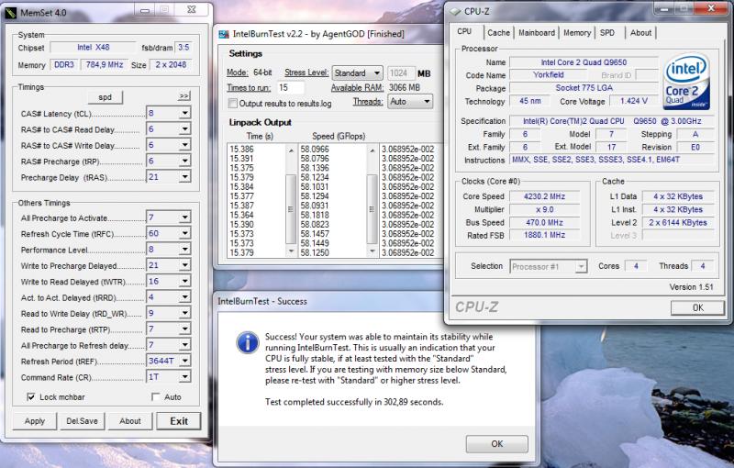Click the CPU-Z title bar icon

(455, 12)
